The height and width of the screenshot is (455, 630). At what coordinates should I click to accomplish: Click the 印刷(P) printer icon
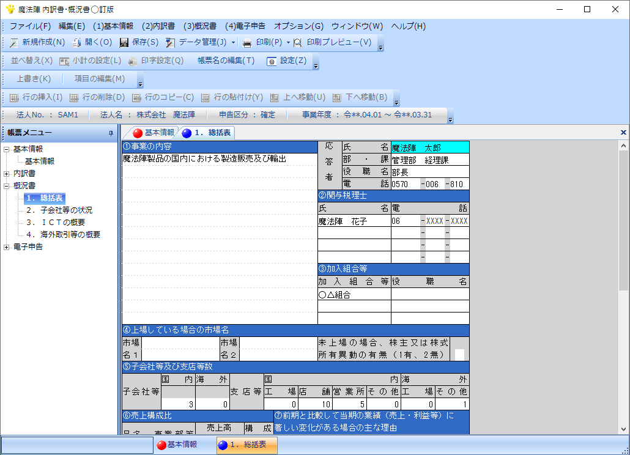click(x=248, y=43)
